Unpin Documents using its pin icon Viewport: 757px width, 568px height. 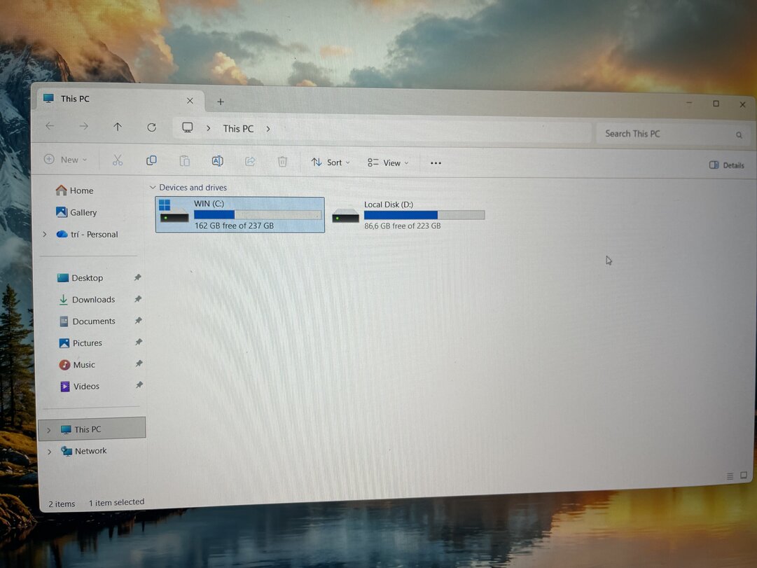[139, 320]
